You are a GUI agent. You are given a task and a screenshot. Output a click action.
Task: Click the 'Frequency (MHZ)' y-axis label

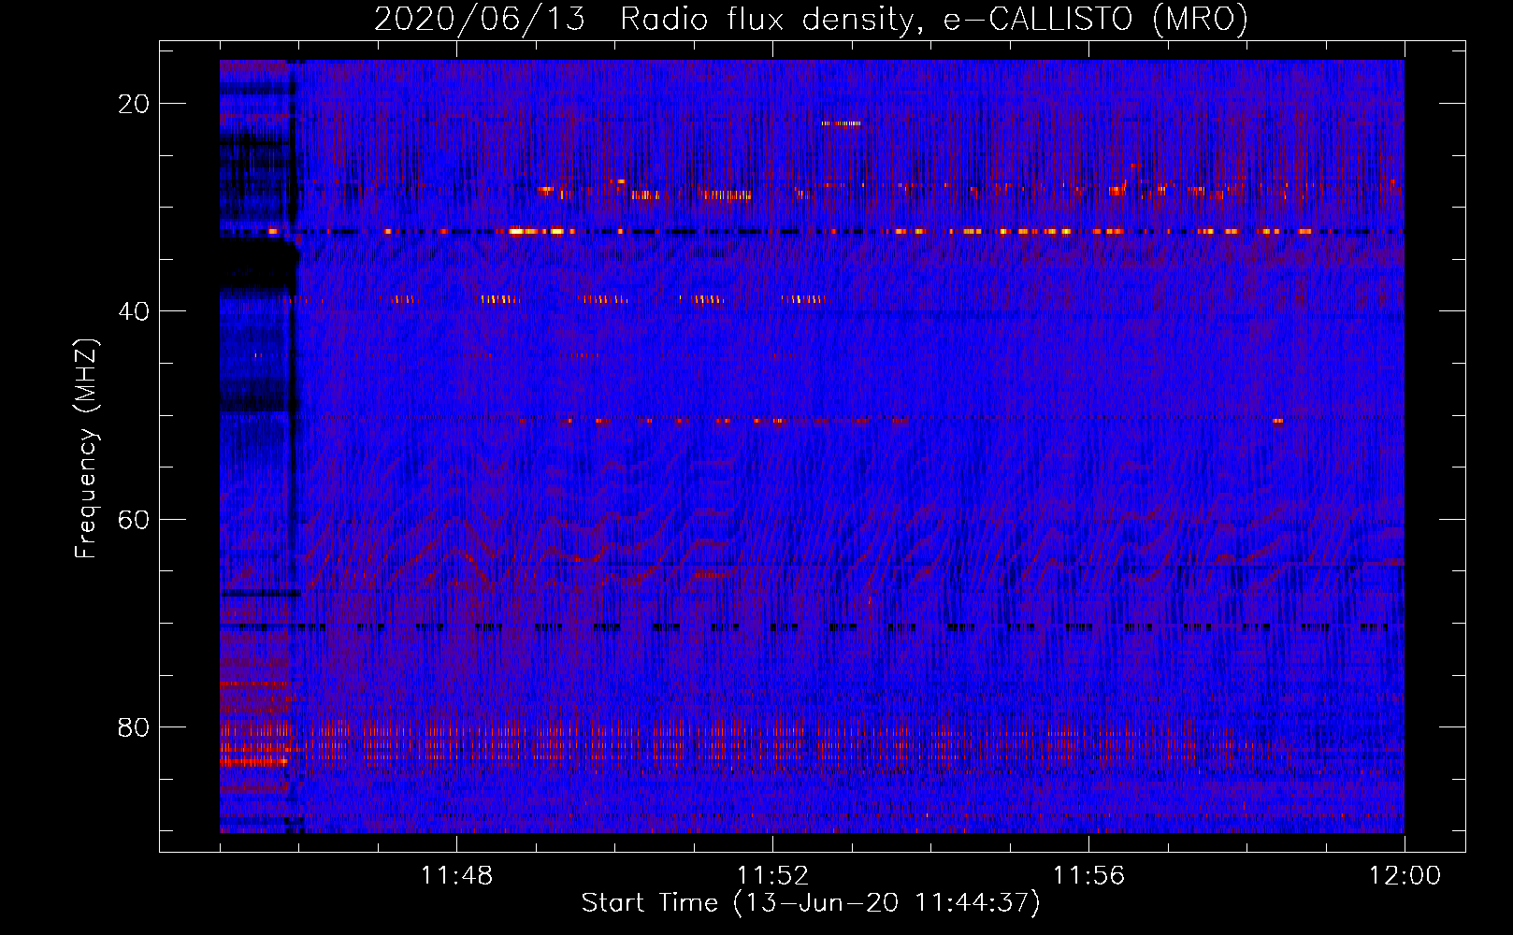click(86, 448)
